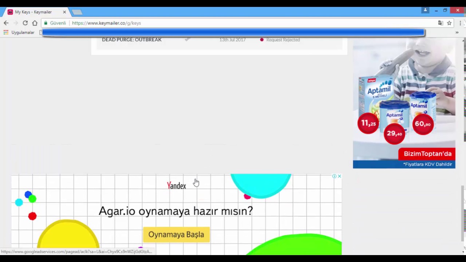This screenshot has height=262, width=466.
Task: Click the scrollbar down arrow
Action: tap(463, 251)
